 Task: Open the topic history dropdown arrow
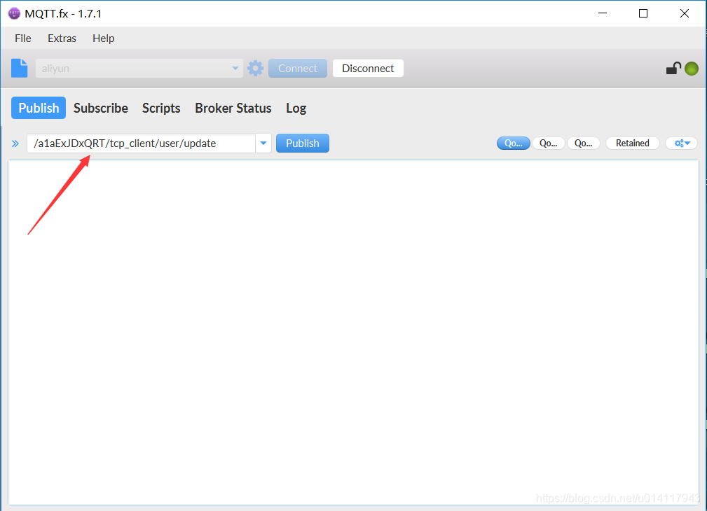[263, 143]
